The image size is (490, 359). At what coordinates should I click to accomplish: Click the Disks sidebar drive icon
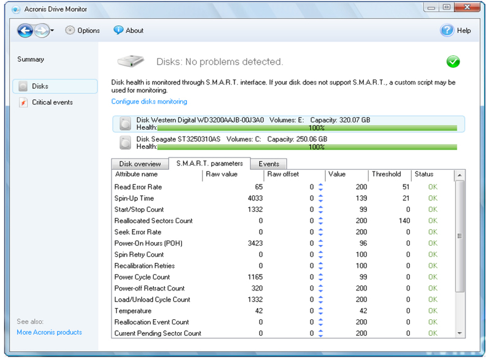(23, 86)
